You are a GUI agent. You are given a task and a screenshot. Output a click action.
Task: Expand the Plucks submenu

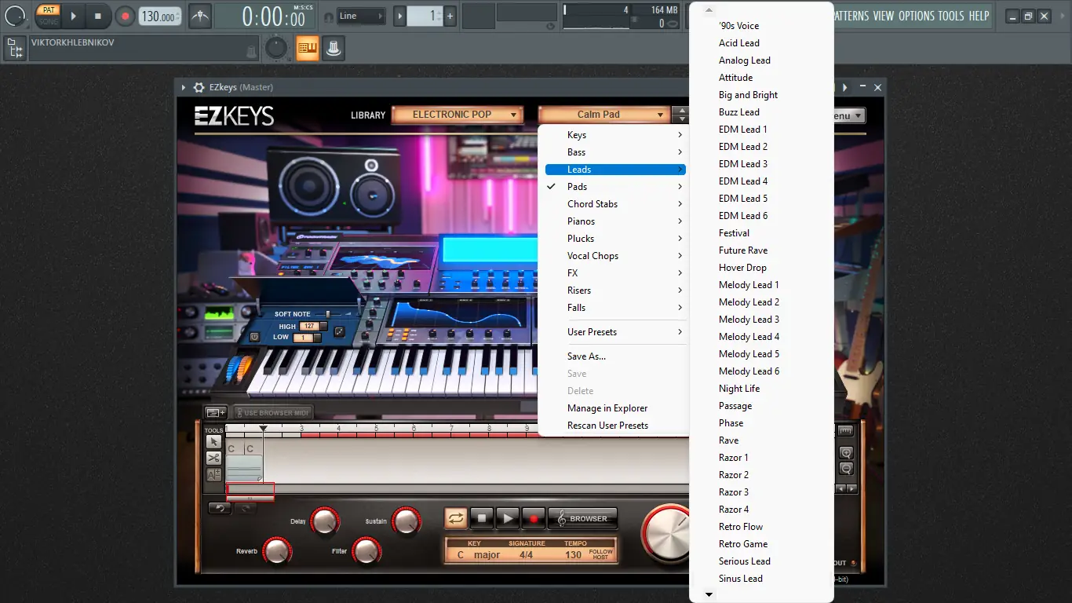click(x=615, y=239)
